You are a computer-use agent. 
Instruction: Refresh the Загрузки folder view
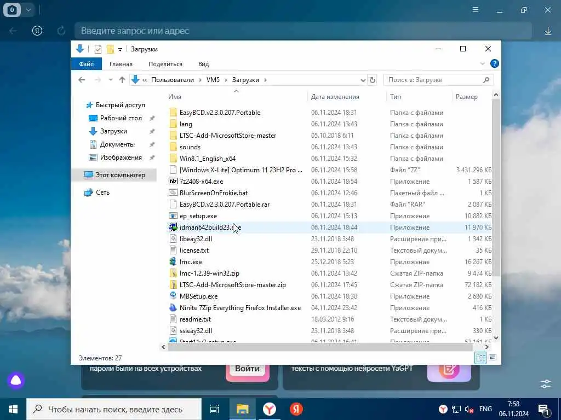[373, 80]
